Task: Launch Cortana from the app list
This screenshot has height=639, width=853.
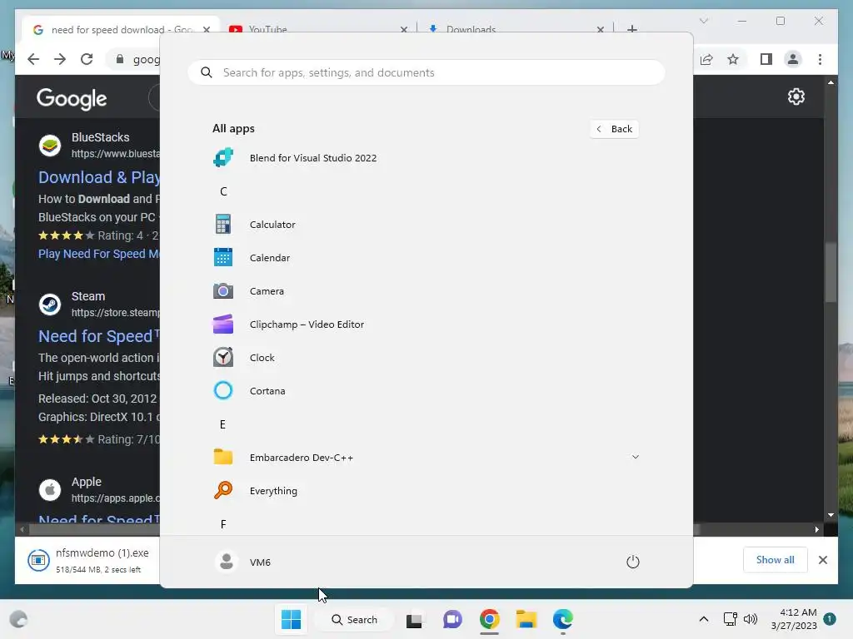Action: [x=426, y=391]
